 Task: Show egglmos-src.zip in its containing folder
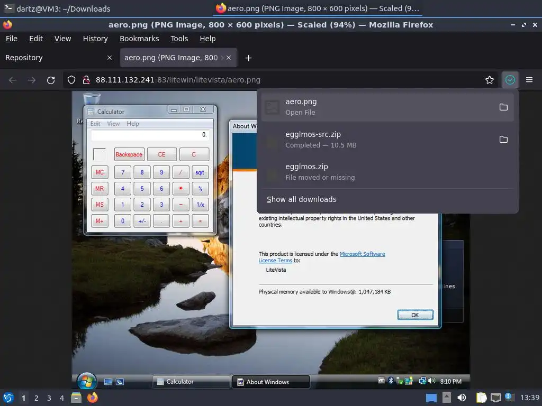tap(504, 140)
